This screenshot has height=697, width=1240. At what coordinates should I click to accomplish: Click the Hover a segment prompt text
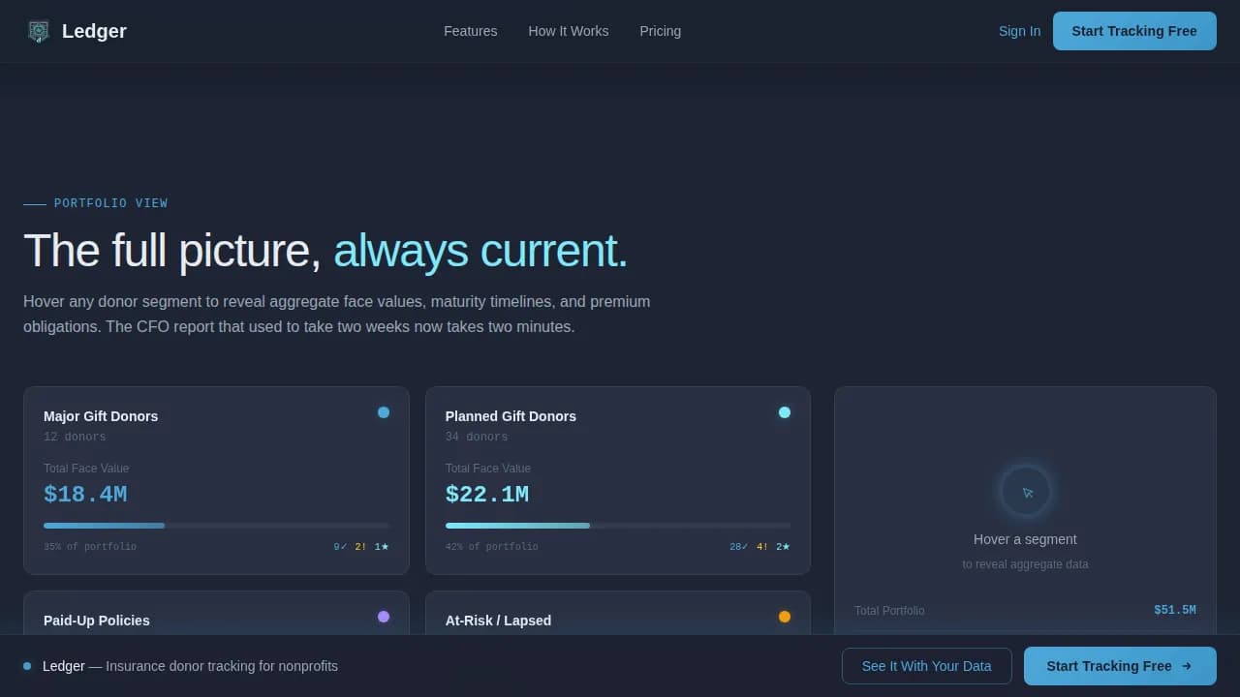(x=1025, y=539)
